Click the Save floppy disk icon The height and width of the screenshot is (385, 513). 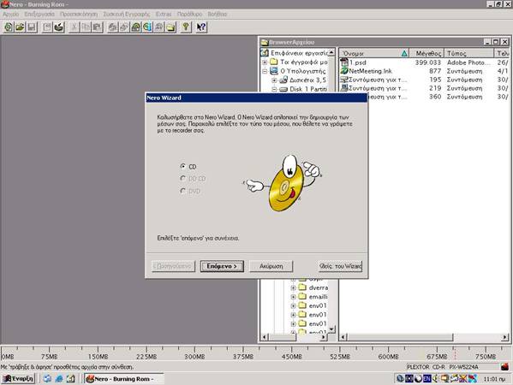[32, 27]
